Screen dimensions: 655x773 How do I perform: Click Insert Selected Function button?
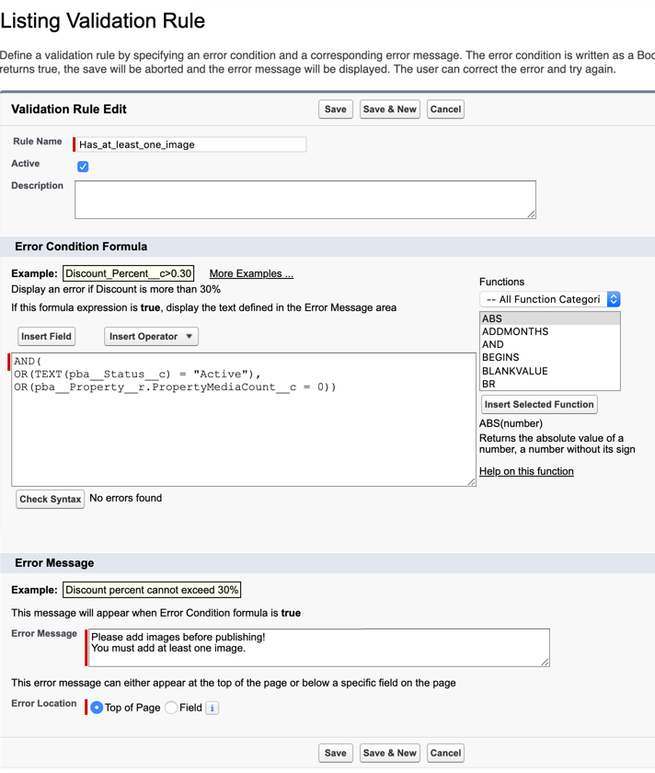[x=539, y=404]
